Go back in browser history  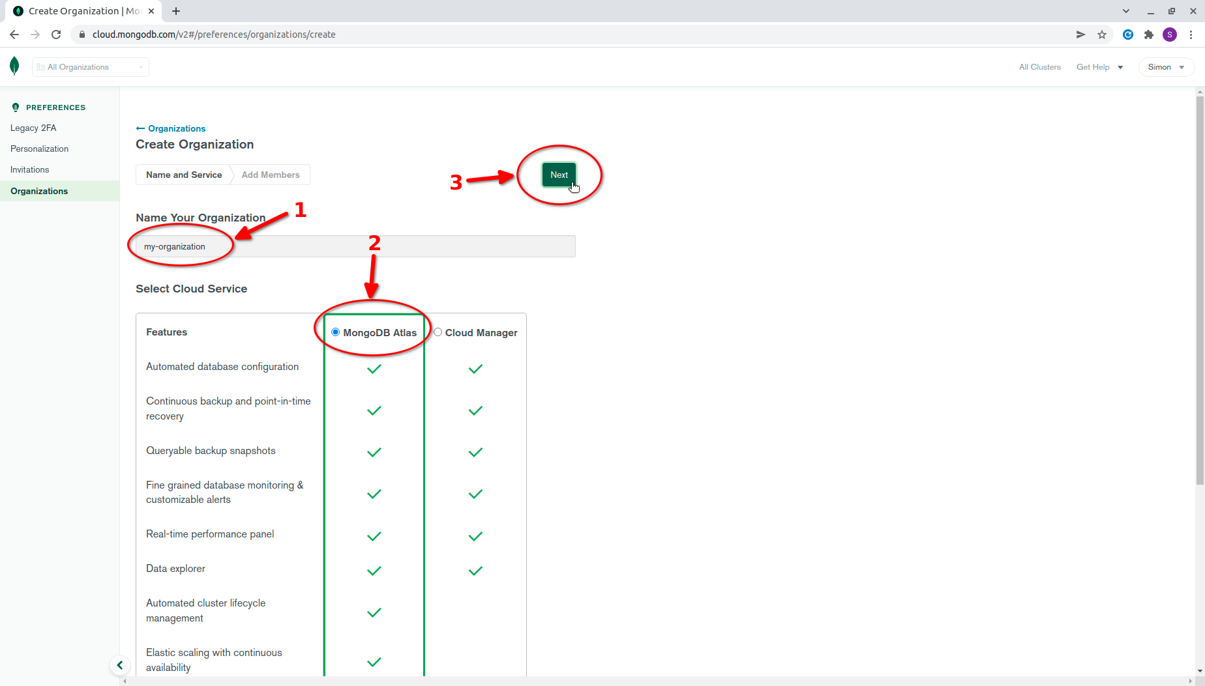click(x=14, y=35)
